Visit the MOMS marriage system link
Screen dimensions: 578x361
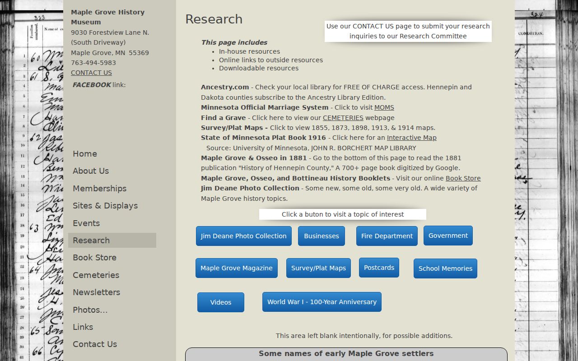pyautogui.click(x=384, y=107)
